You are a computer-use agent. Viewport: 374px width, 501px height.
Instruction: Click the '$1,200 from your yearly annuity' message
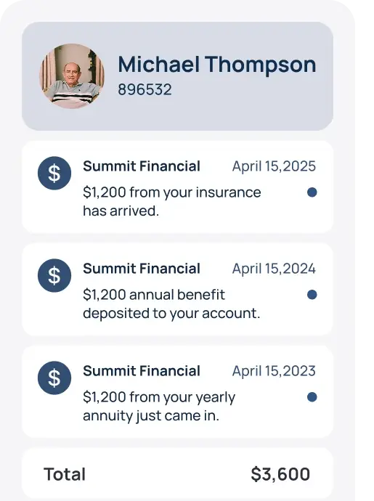coord(159,407)
